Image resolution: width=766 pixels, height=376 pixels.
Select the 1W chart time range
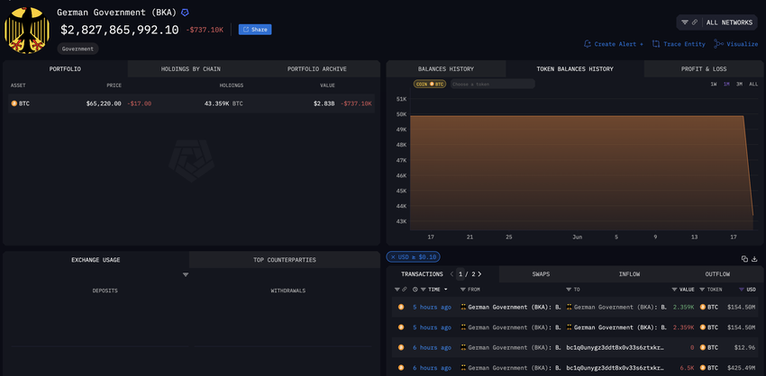click(x=714, y=84)
